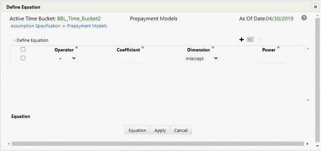Image resolution: width=321 pixels, height=151 pixels.
Task: Click the Power input field
Action: (x=272, y=59)
